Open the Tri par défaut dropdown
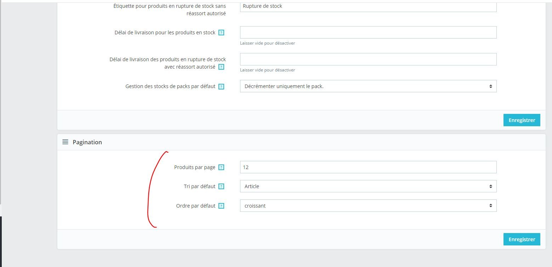This screenshot has height=267, width=552. click(368, 186)
